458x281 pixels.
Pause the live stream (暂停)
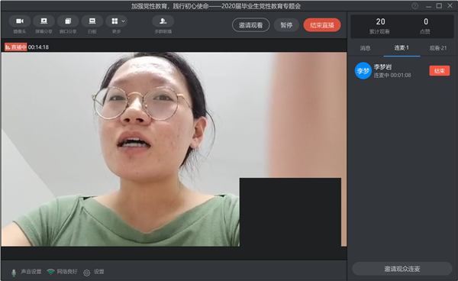(286, 25)
